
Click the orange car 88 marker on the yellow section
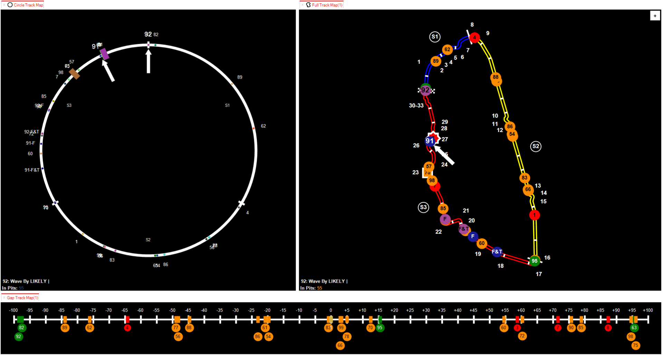pyautogui.click(x=496, y=77)
